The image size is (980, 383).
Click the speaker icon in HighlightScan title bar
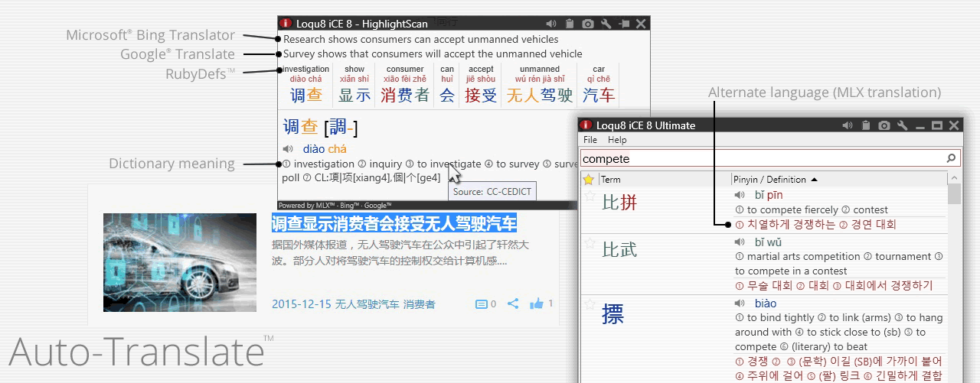(551, 24)
